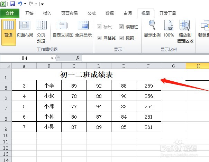Open the 文件 tab
This screenshot has width=209, height=162.
[10, 13]
